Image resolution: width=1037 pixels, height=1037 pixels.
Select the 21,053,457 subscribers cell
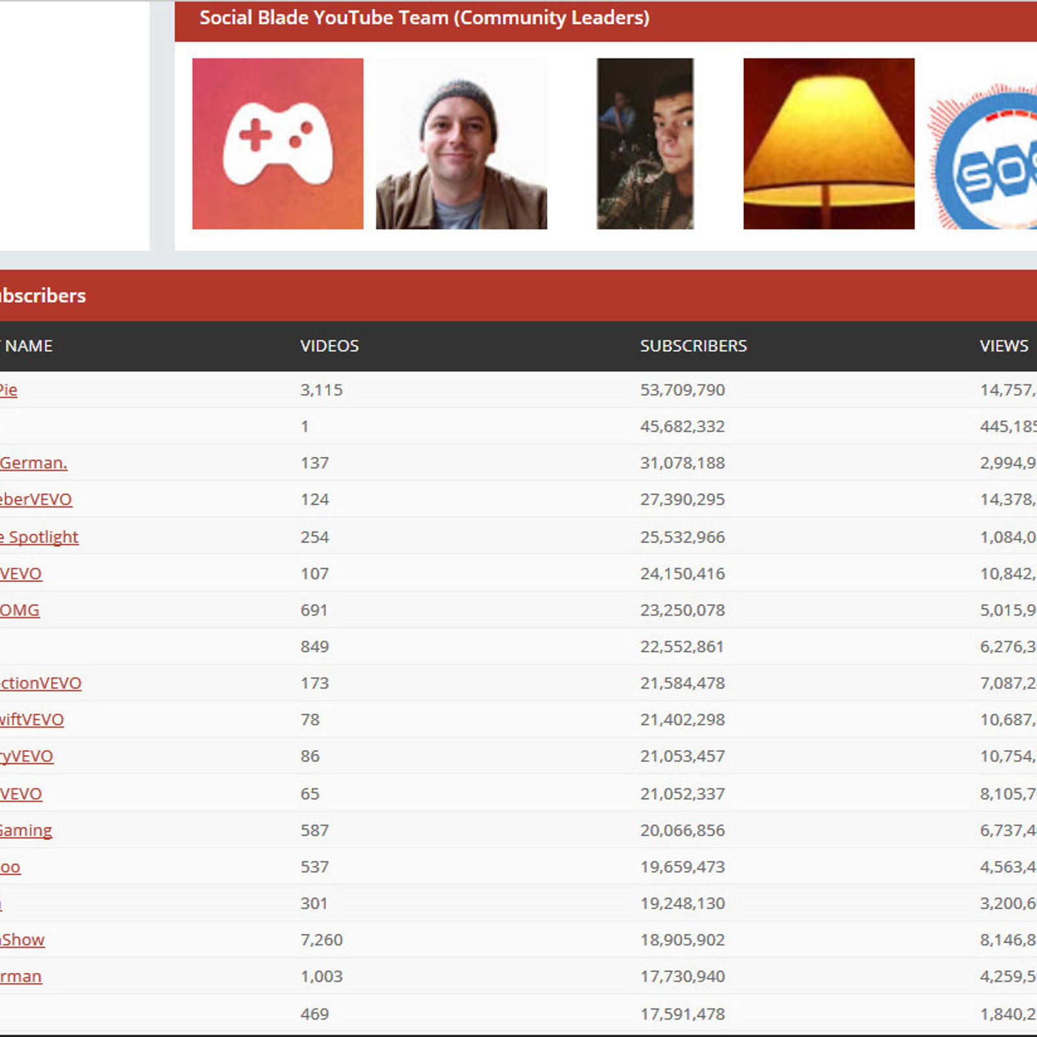[682, 756]
